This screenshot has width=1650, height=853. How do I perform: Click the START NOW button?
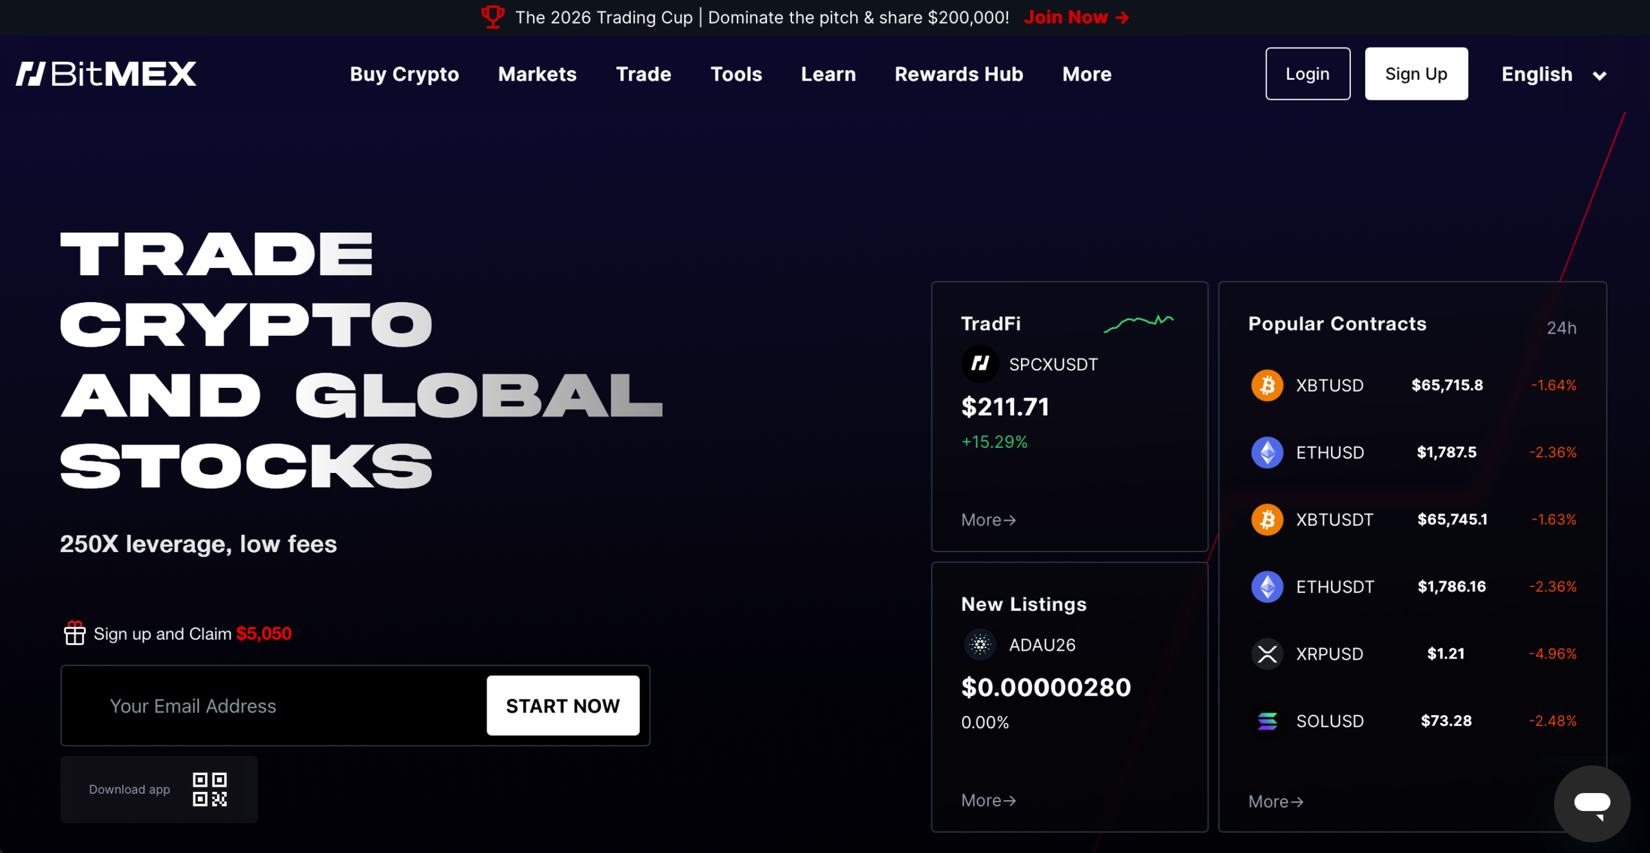coord(563,705)
